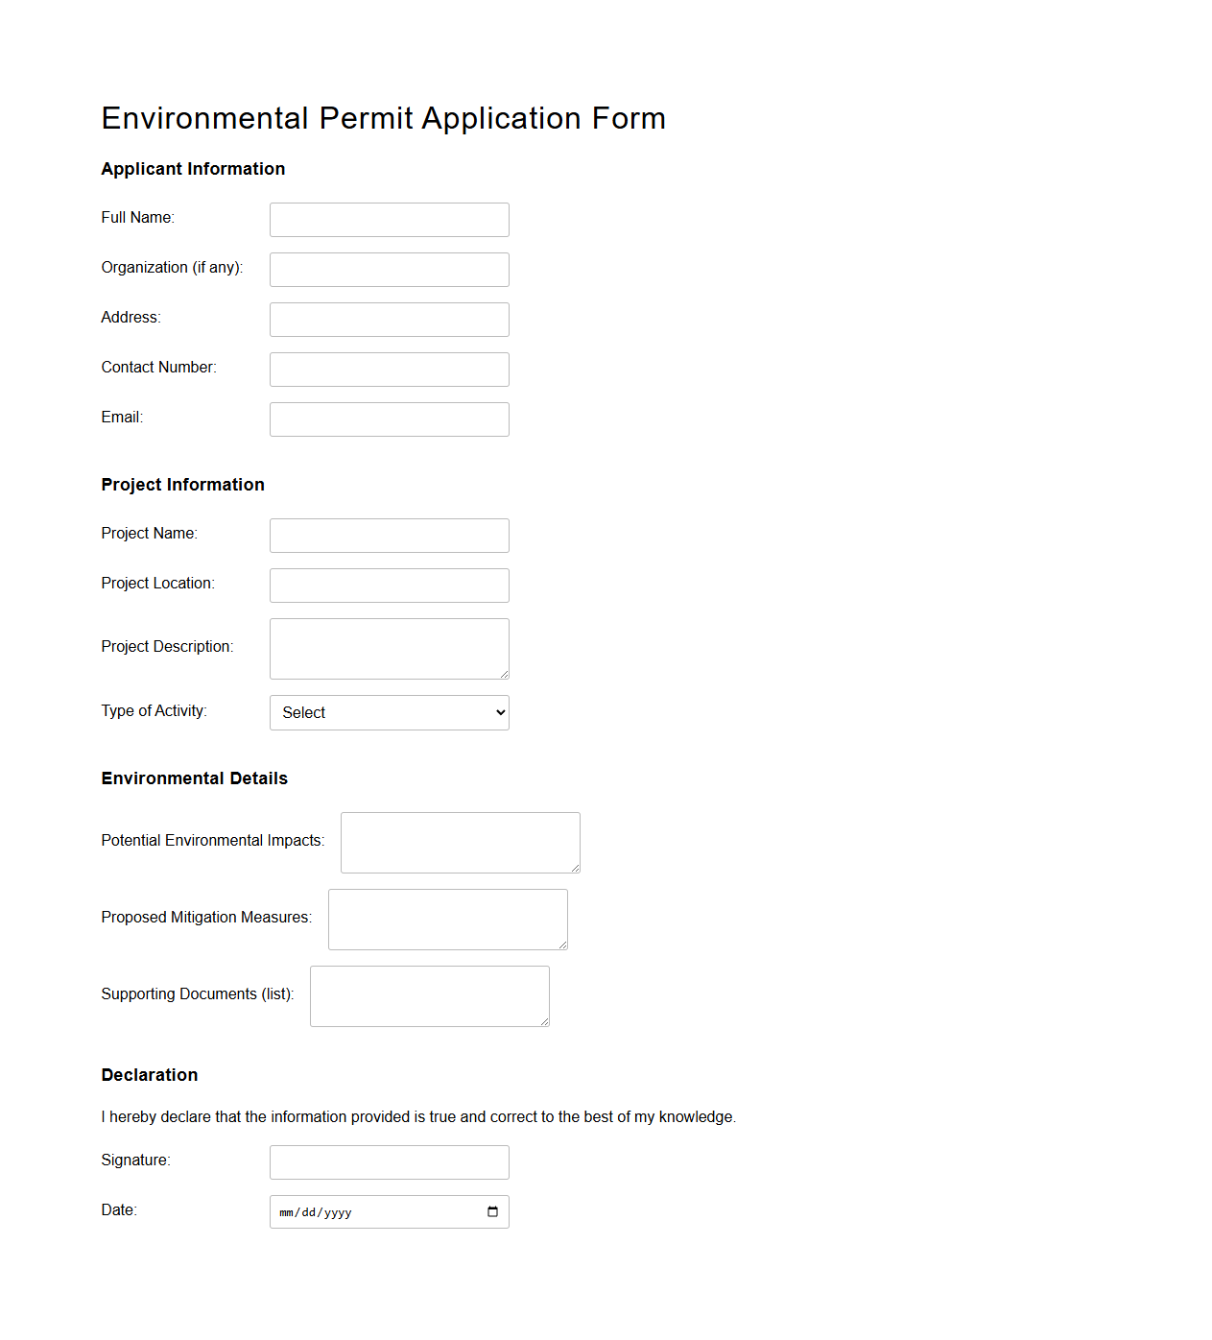Click the Full Name text field

tap(389, 219)
